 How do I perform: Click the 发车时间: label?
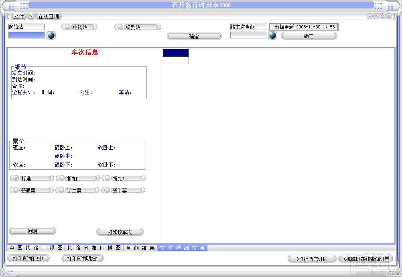24,73
